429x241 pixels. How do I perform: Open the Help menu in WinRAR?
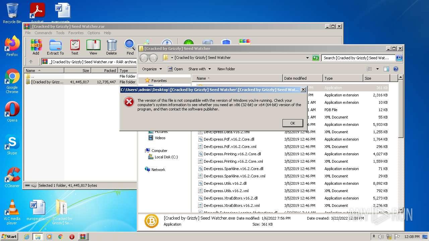coord(107,33)
